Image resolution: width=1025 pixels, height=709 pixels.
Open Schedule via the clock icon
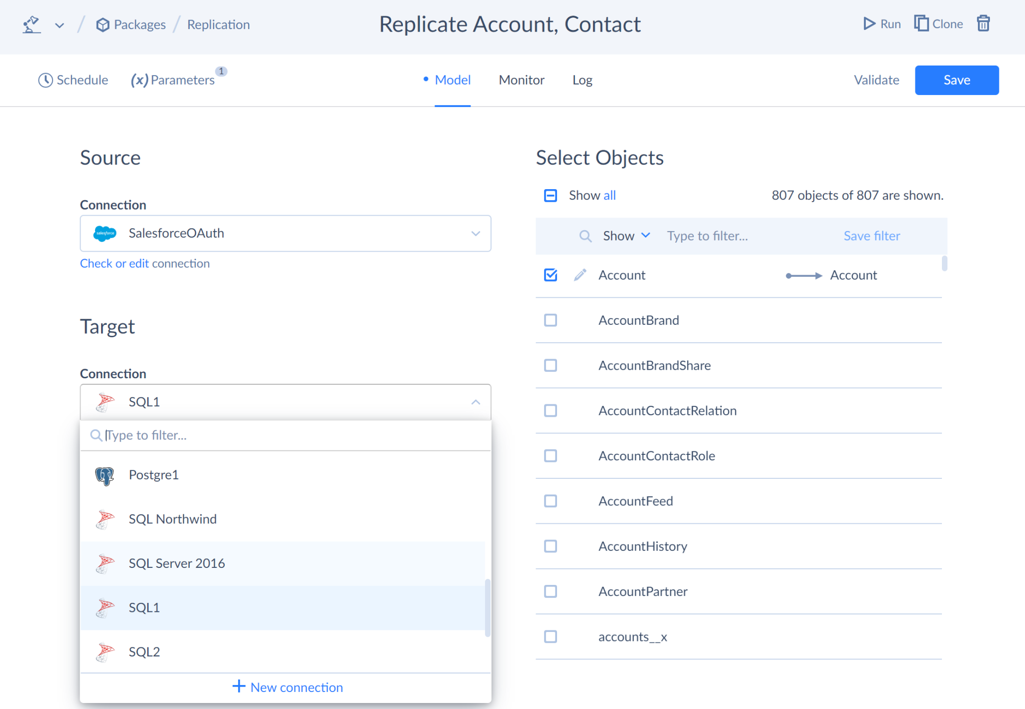(x=46, y=80)
